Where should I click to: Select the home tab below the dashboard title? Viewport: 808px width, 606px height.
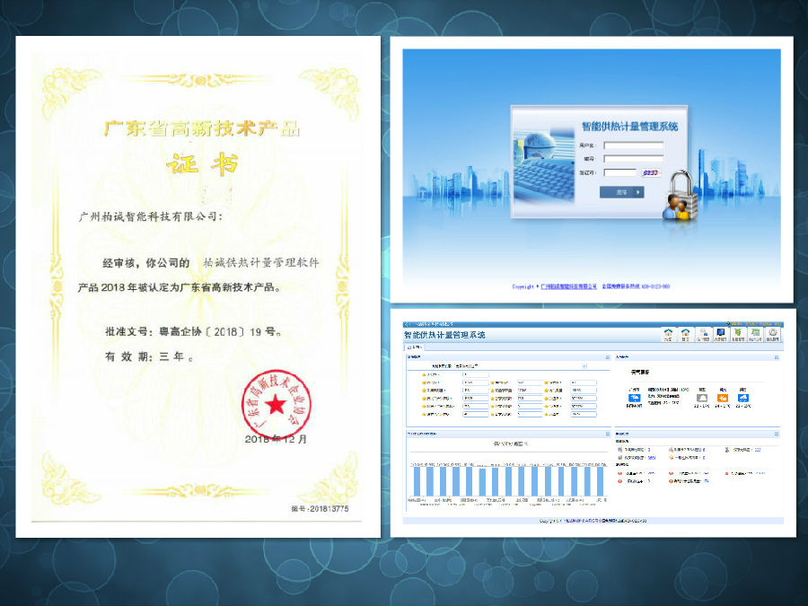pos(417,346)
